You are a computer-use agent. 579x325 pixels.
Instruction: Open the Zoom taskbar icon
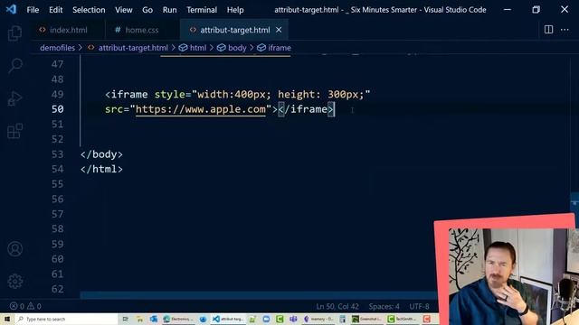(266, 319)
